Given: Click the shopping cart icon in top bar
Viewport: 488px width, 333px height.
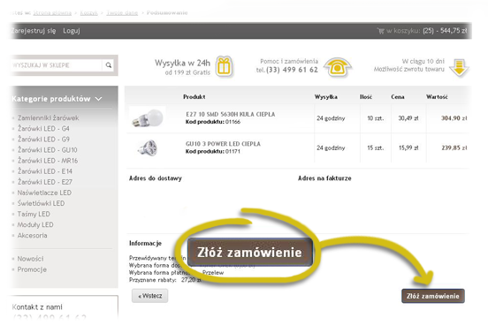Looking at the screenshot, I should 381,31.
